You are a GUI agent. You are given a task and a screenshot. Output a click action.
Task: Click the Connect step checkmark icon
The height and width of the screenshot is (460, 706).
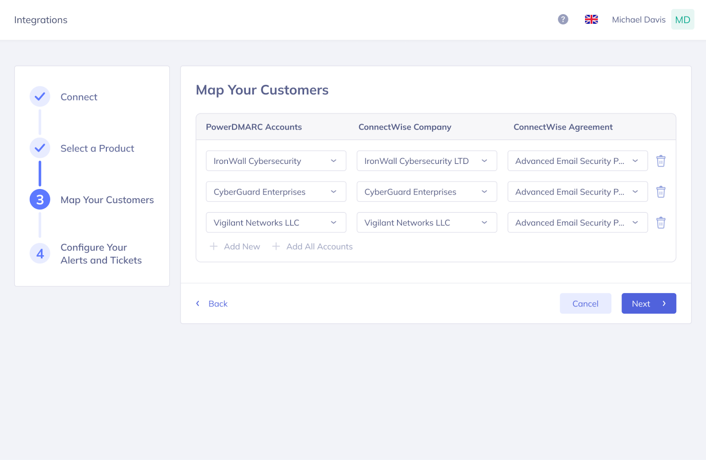[40, 96]
